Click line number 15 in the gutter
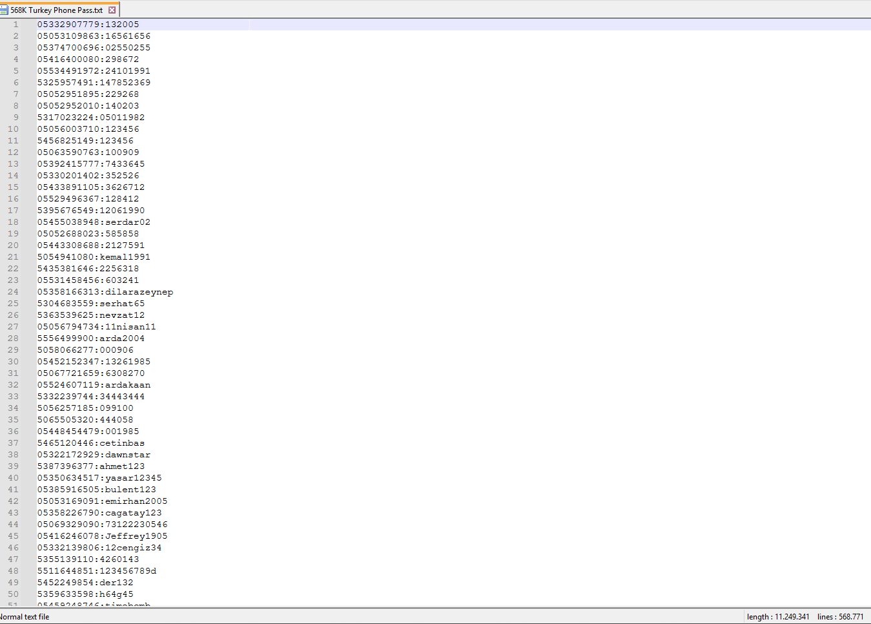The height and width of the screenshot is (624, 871). (13, 187)
